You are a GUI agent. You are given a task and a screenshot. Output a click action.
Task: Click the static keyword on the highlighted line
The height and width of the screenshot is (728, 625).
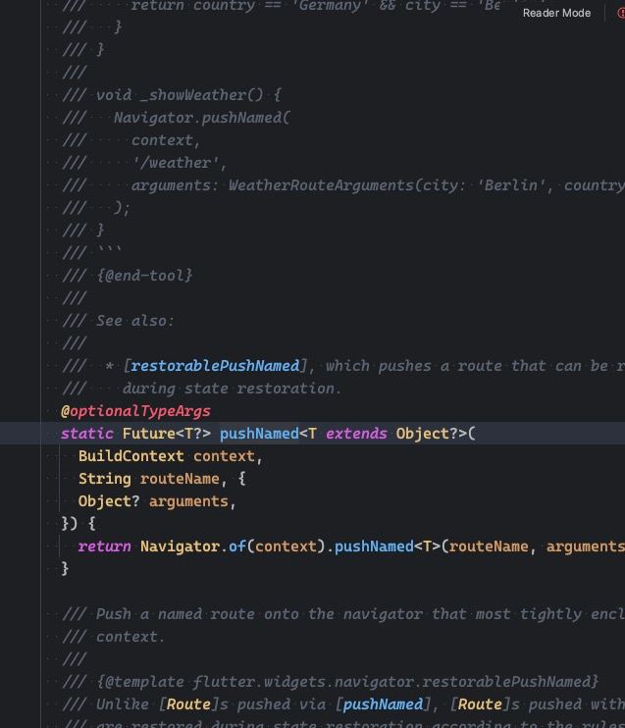[86, 434]
